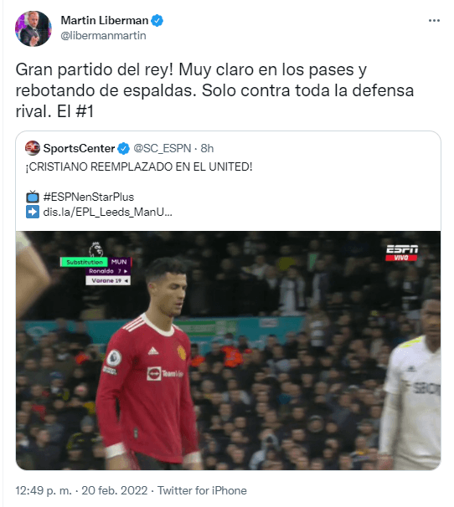
Task: Open the @SC_ESPN handle
Action: click(x=163, y=148)
